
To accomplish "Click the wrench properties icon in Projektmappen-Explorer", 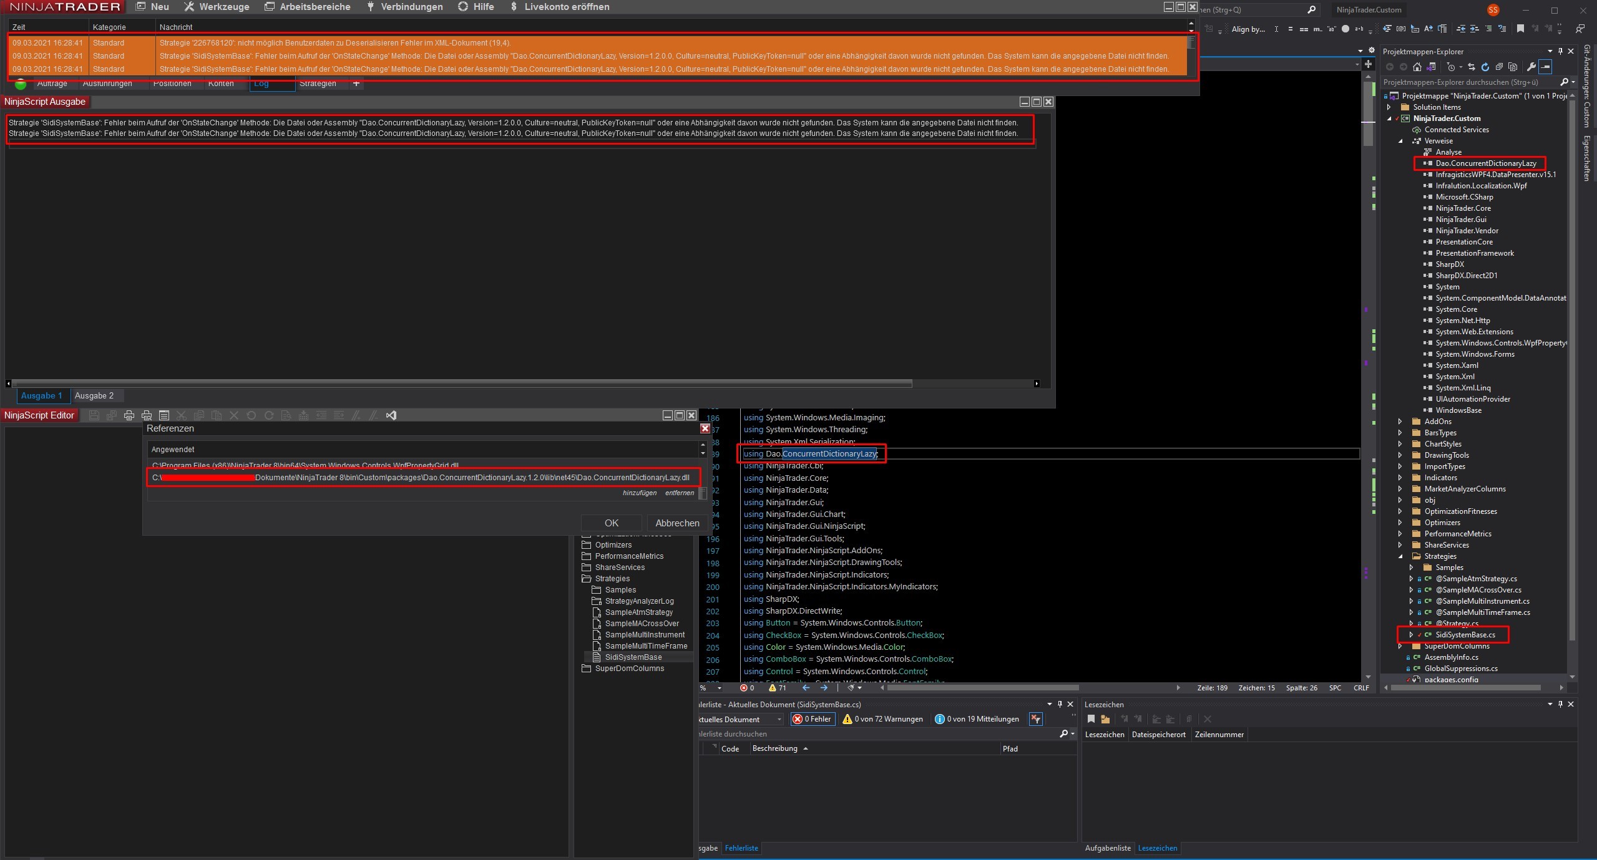I will pyautogui.click(x=1531, y=67).
